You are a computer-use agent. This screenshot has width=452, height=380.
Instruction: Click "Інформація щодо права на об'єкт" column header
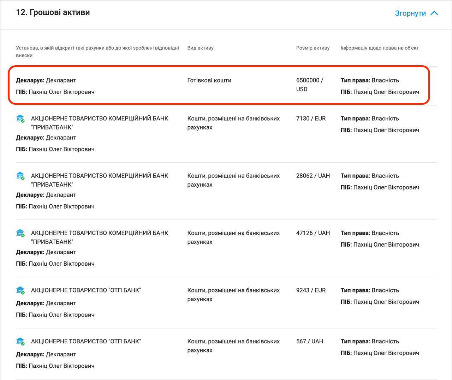(x=380, y=48)
